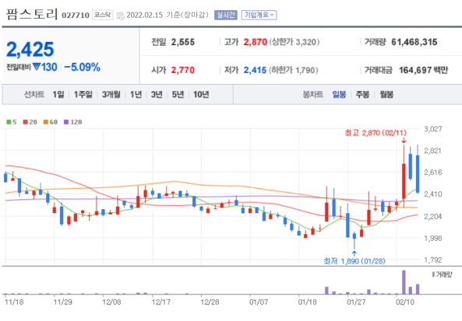Click the 거래량 value 61,468,315

pos(414,42)
